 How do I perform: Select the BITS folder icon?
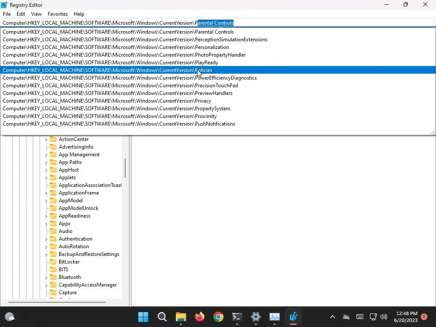click(53, 270)
